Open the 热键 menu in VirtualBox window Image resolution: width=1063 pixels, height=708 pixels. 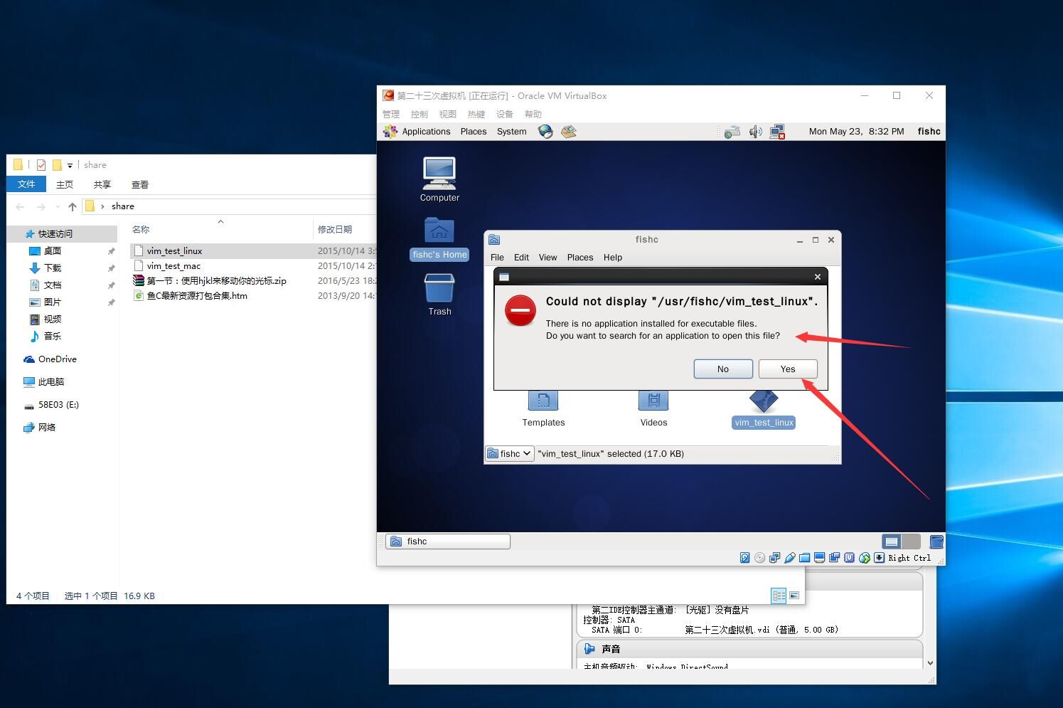click(476, 114)
